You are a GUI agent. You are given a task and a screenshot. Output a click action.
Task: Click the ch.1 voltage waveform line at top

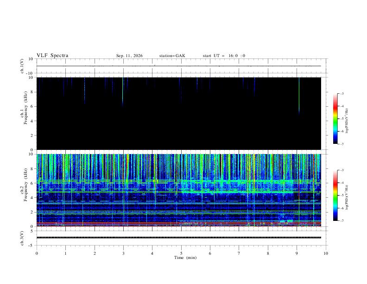[179, 66]
